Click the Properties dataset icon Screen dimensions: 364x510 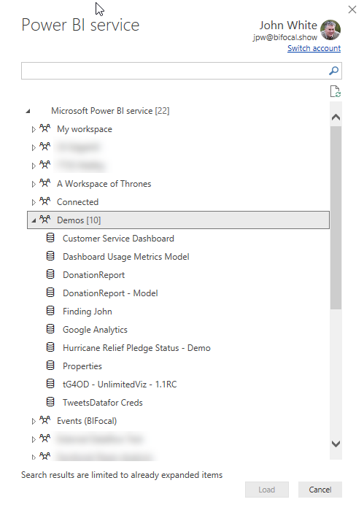tap(50, 366)
